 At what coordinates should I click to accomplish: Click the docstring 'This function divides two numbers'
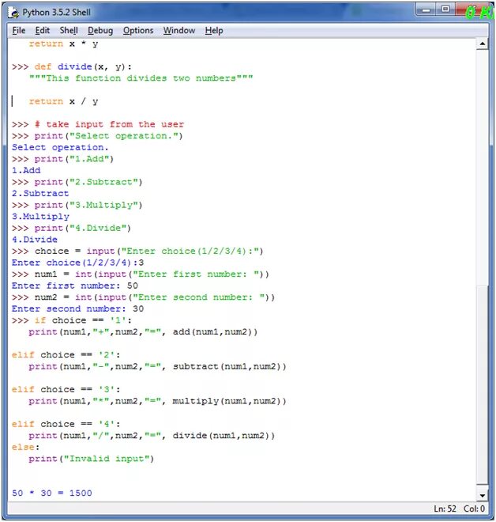pyautogui.click(x=141, y=78)
